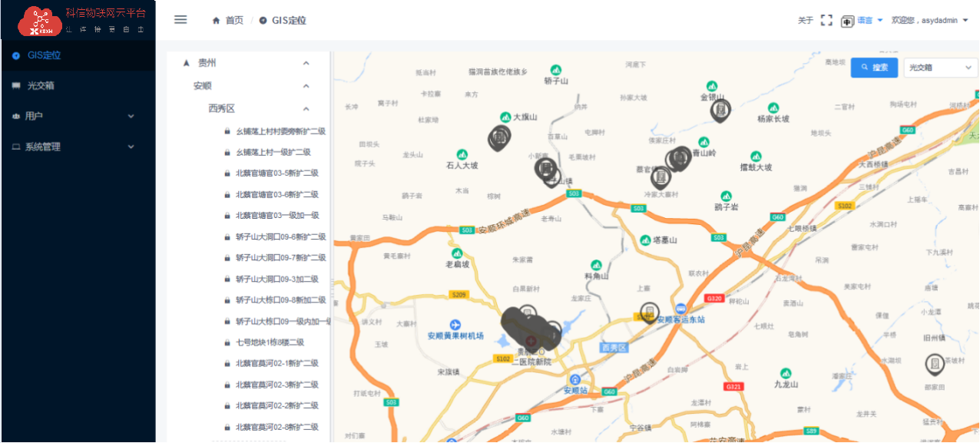Click the device marker near 茶坡村

coord(935,362)
